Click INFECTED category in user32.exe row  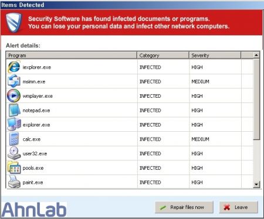pos(150,153)
